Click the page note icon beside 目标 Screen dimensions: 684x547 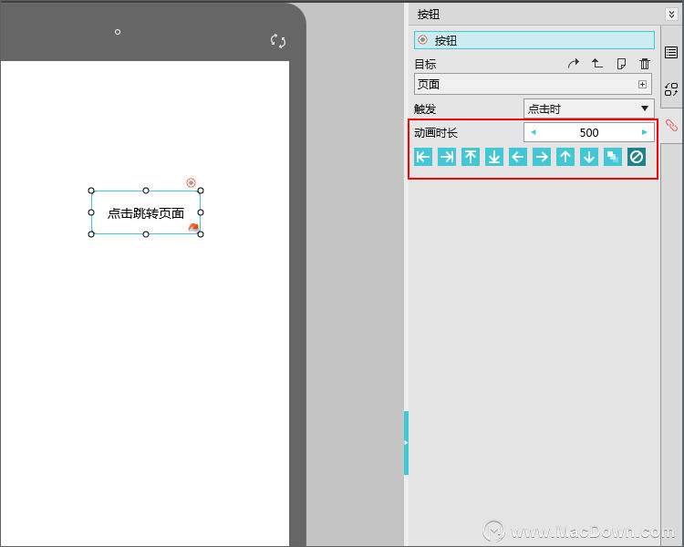tap(621, 64)
